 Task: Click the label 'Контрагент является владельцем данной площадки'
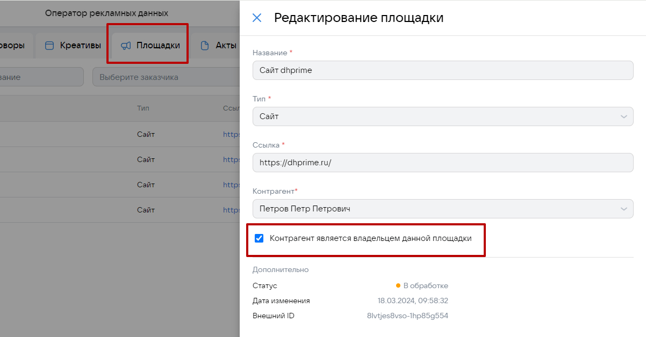pyautogui.click(x=370, y=238)
